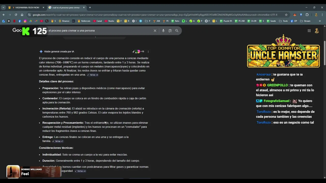Image resolution: width=326 pixels, height=183 pixels.
Task: Reload the current page
Action: [x=16, y=15]
